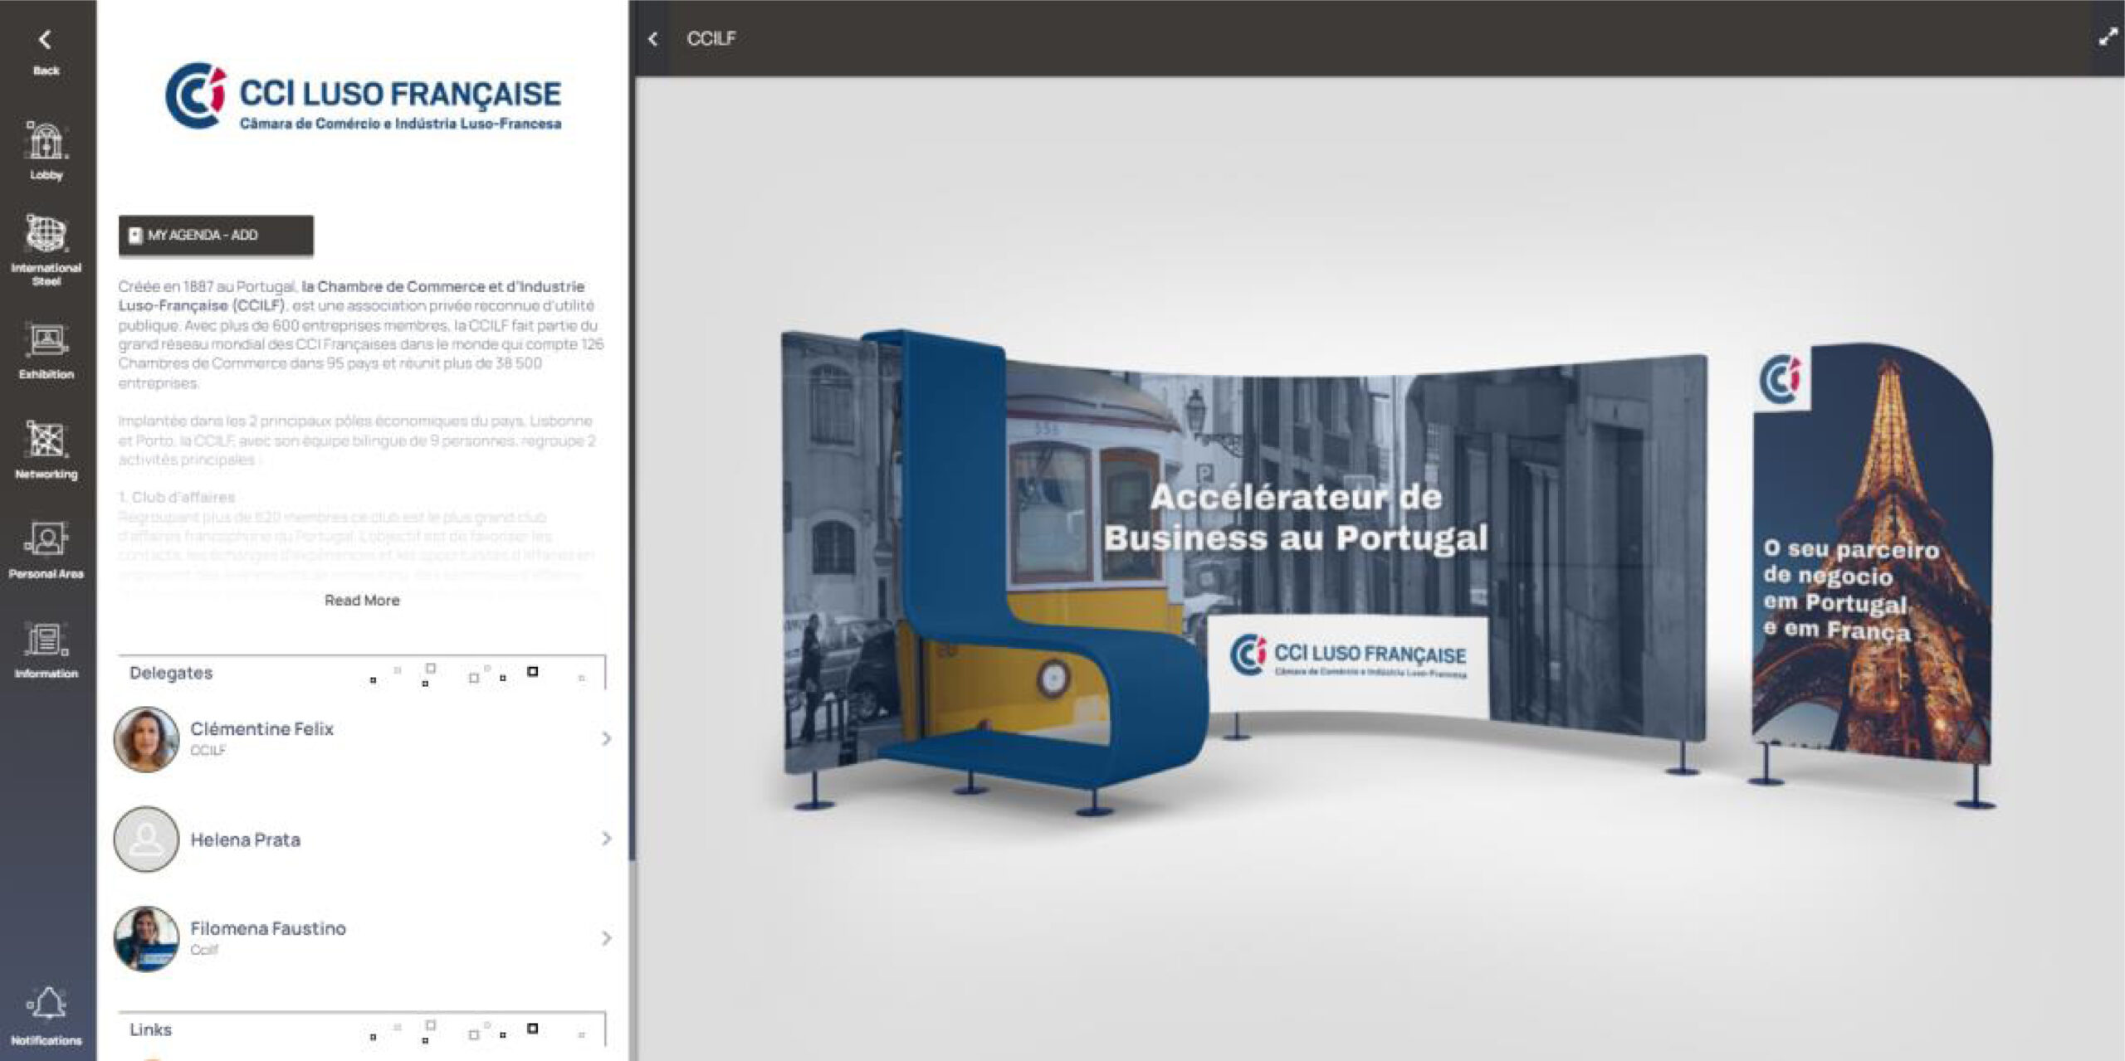This screenshot has height=1061, width=2125.
Task: Click Filomena Faustino's avatar photo
Action: point(146,938)
